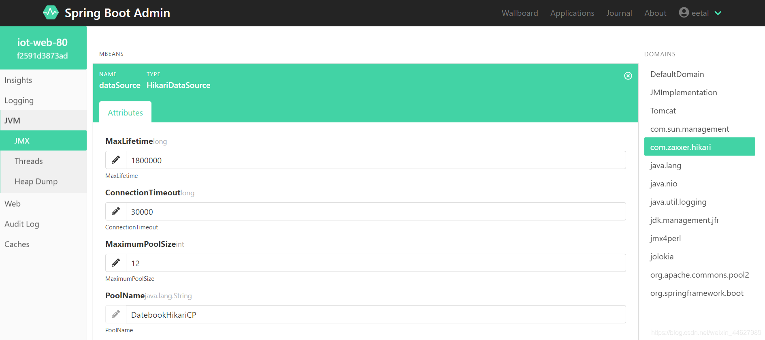Click the ConnectionTimeout value field
This screenshot has width=765, height=340.
(x=376, y=212)
